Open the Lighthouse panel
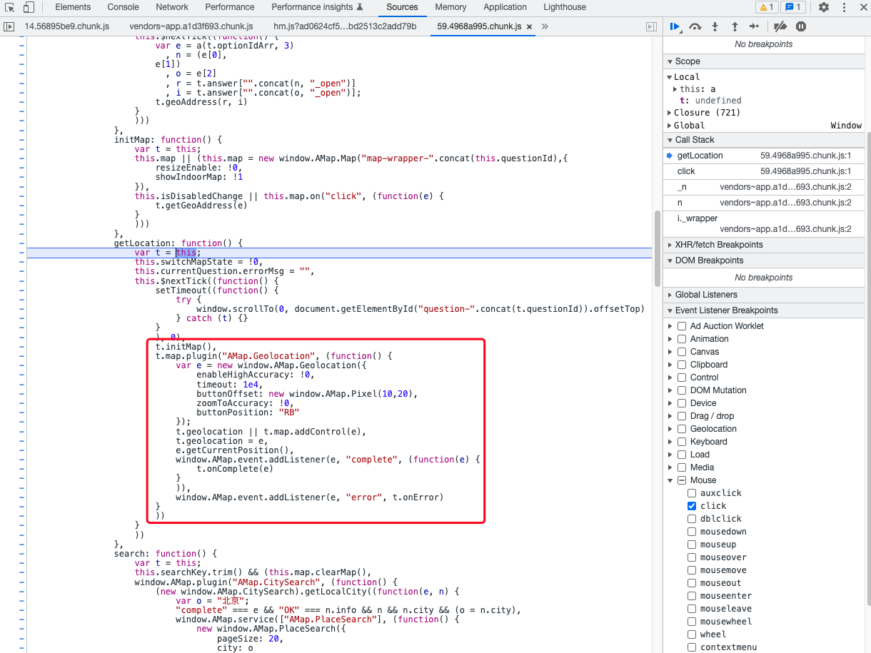Screen dimensions: 871x653 coord(564,7)
